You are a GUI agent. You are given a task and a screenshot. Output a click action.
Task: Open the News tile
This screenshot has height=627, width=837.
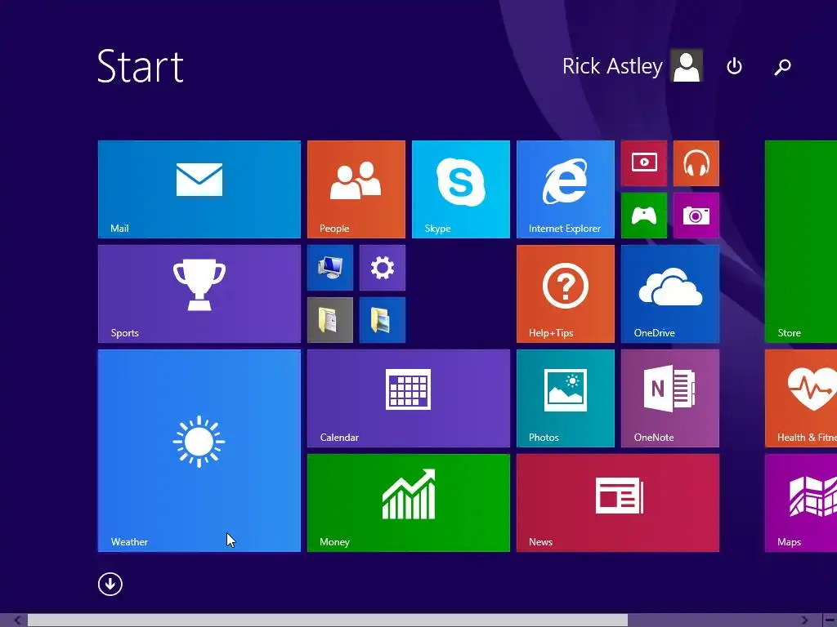618,503
